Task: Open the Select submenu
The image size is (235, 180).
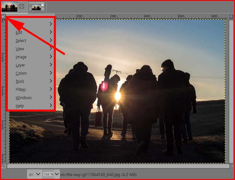Action: pyautogui.click(x=31, y=40)
